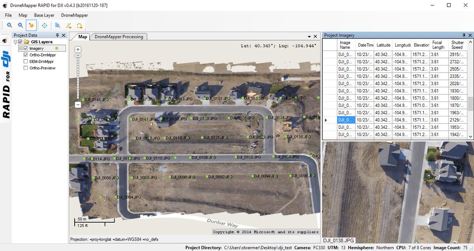Activate the Pan map tool
Viewport: 474px width, 251px height.
[31, 25]
